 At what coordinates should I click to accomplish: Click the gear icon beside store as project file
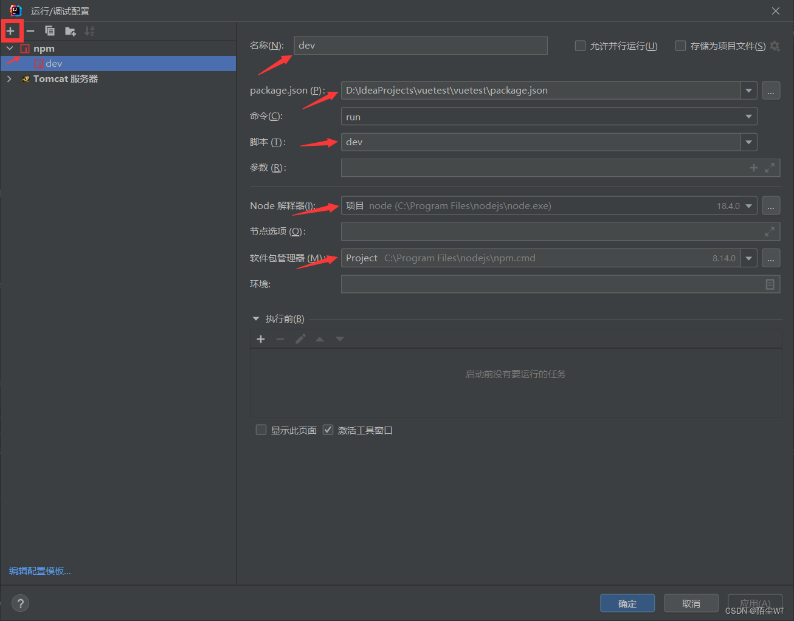pyautogui.click(x=775, y=46)
